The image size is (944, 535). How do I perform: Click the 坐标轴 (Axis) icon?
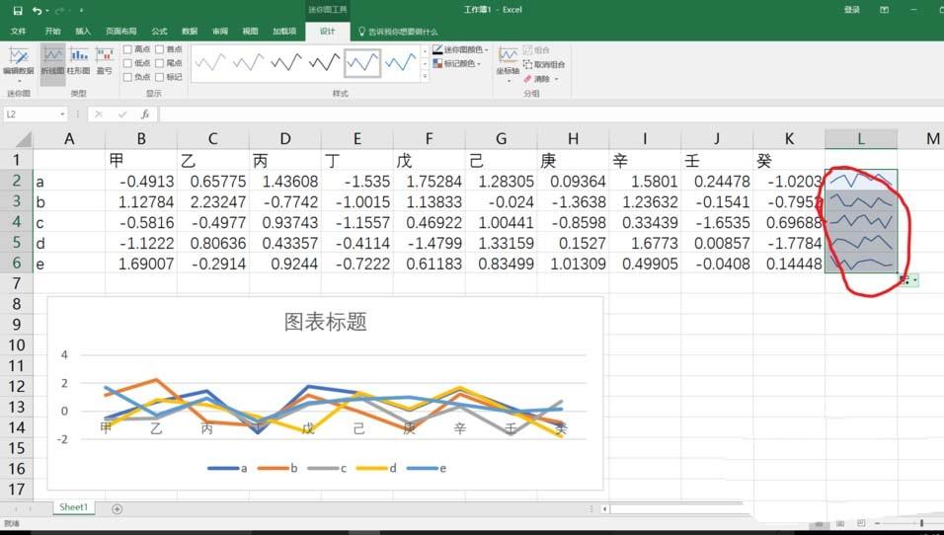tap(508, 59)
